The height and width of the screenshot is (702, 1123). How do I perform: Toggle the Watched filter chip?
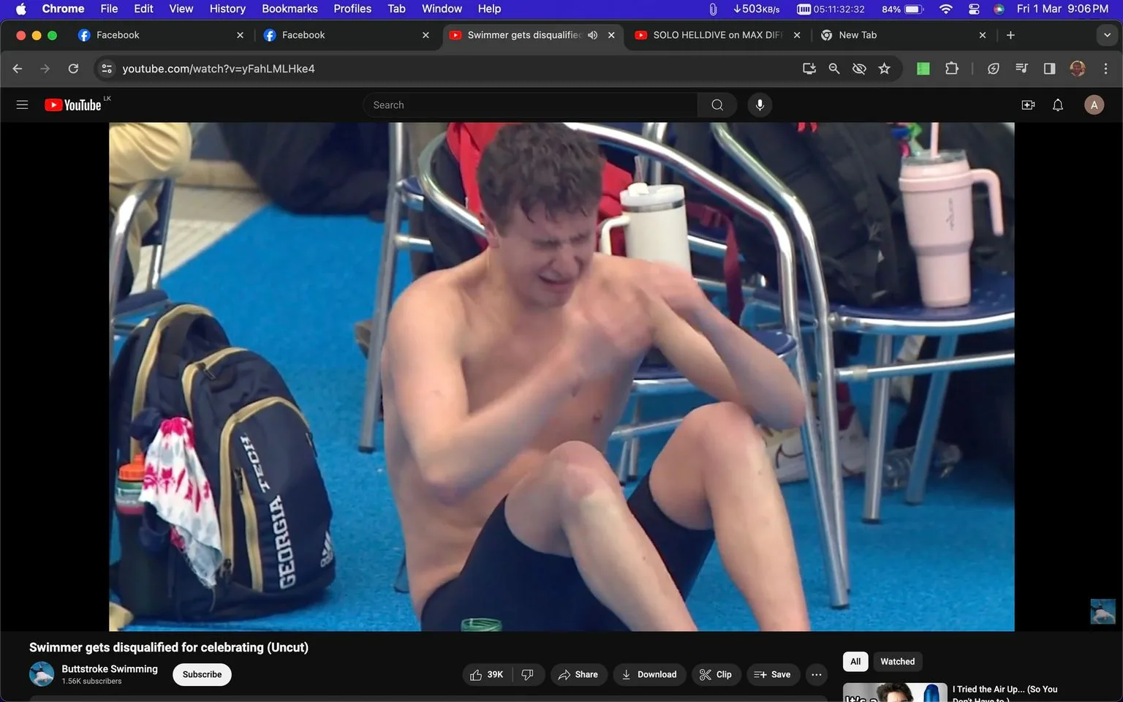[x=897, y=661]
